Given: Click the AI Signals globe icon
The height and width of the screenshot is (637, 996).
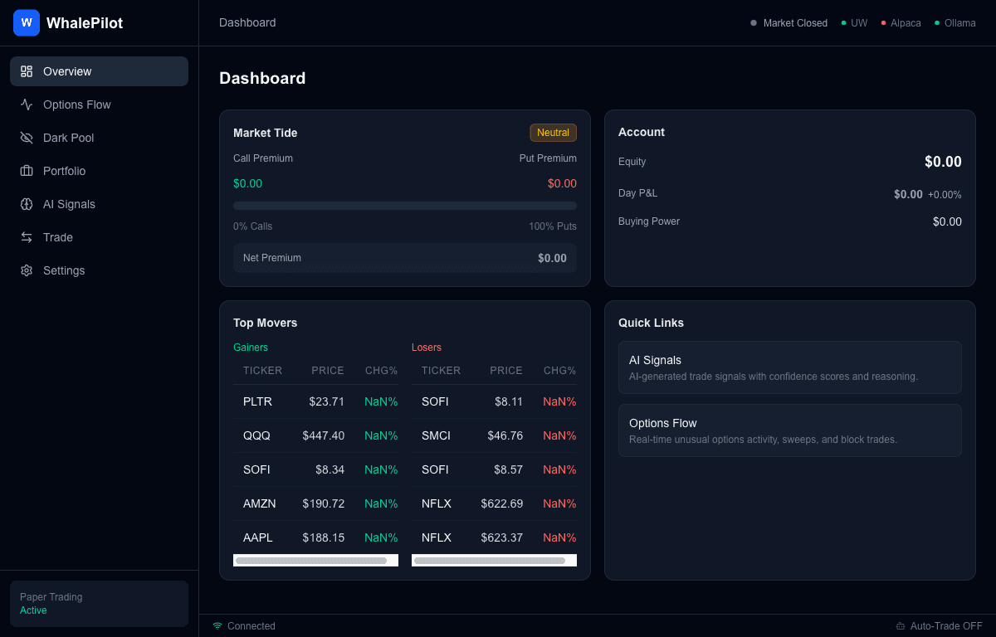Looking at the screenshot, I should [x=26, y=204].
